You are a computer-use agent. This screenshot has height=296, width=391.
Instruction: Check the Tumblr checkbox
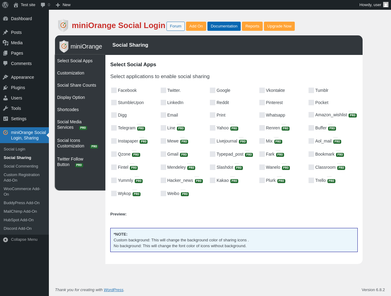coord(311,90)
